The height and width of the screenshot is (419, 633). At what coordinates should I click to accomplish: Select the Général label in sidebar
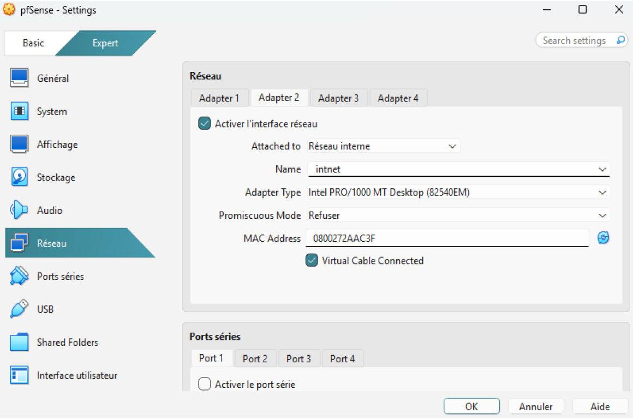[53, 79]
